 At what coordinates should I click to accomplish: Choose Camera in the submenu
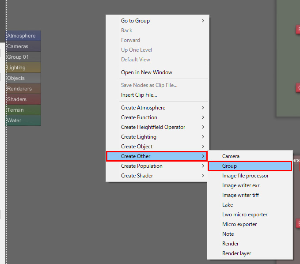click(231, 156)
